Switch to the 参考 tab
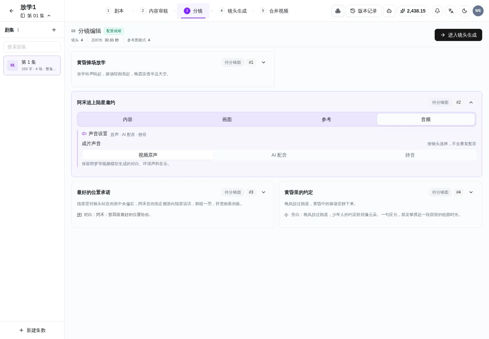 tap(326, 119)
